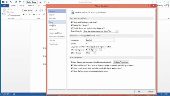Screen dimensions: 170x96
Task: Open Underline style dropdown arrow
Action: point(32,14)
